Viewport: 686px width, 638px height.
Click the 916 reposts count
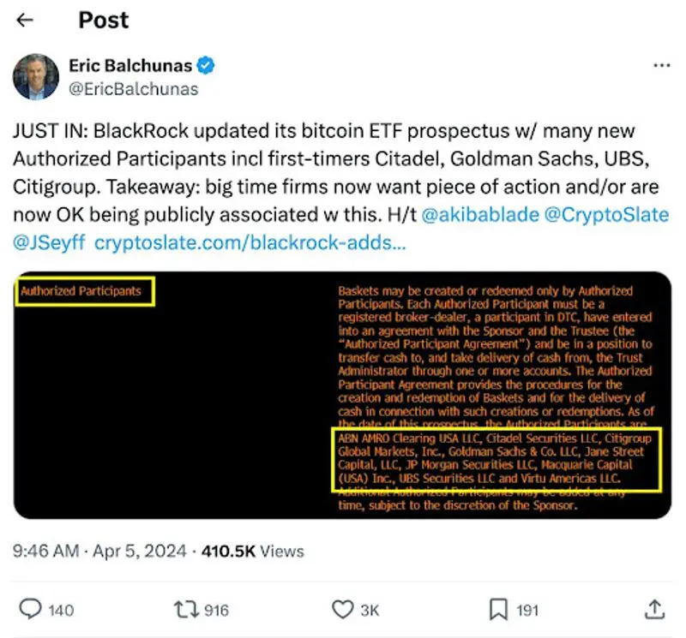point(216,610)
